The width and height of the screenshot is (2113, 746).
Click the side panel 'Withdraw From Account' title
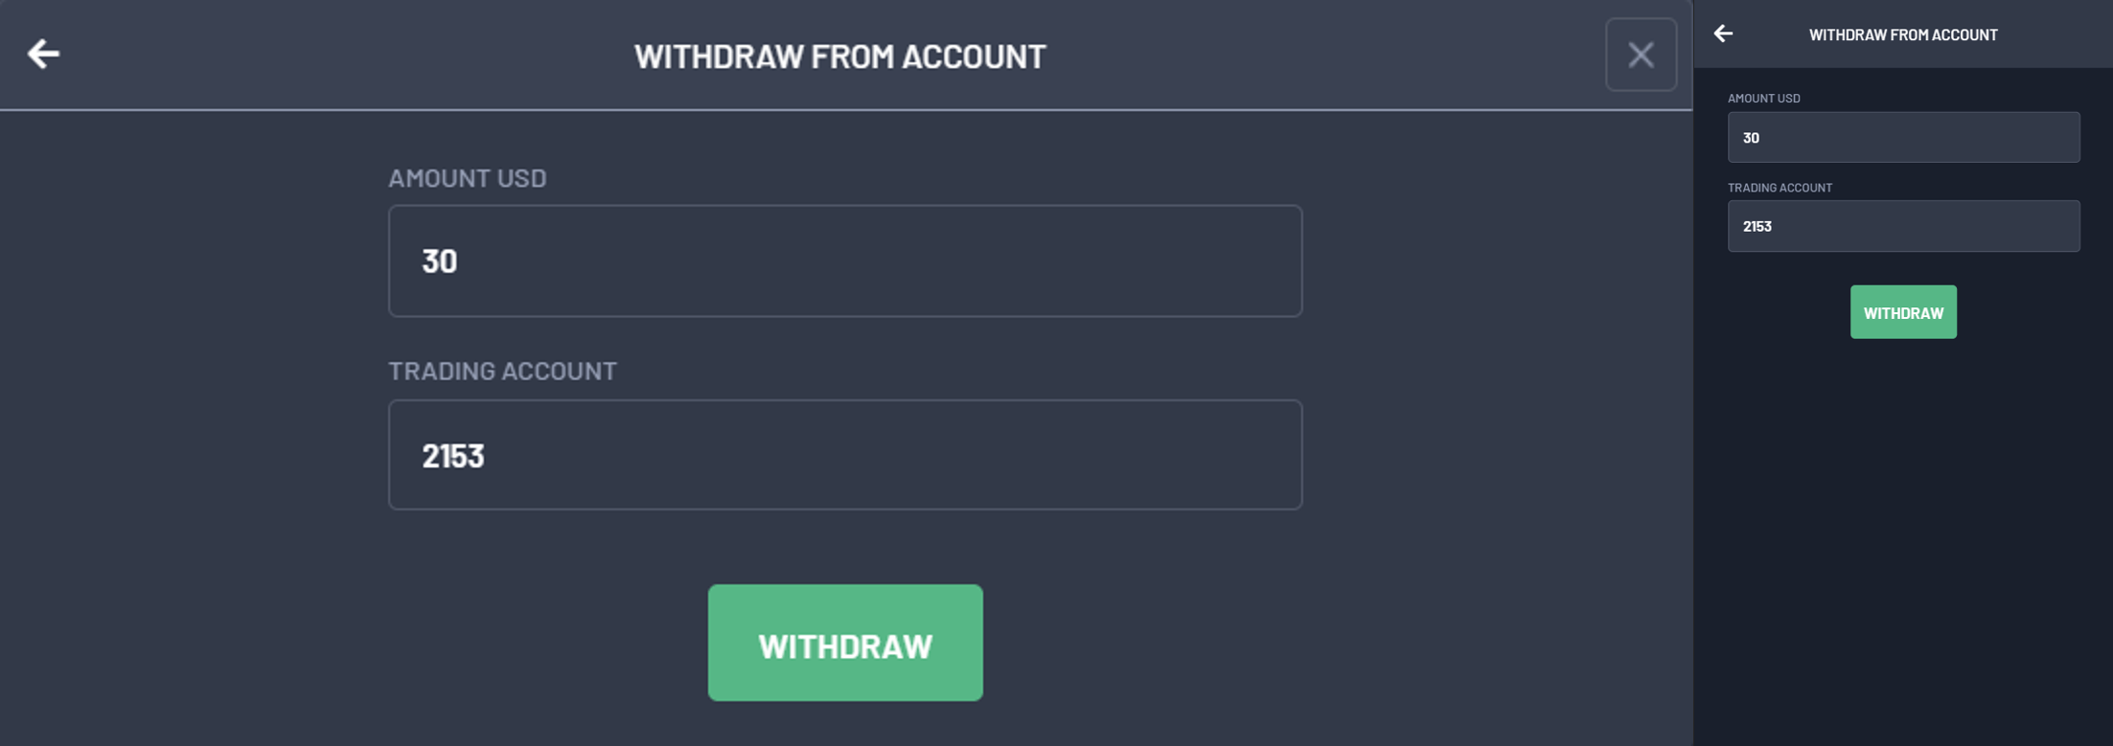tap(1903, 34)
